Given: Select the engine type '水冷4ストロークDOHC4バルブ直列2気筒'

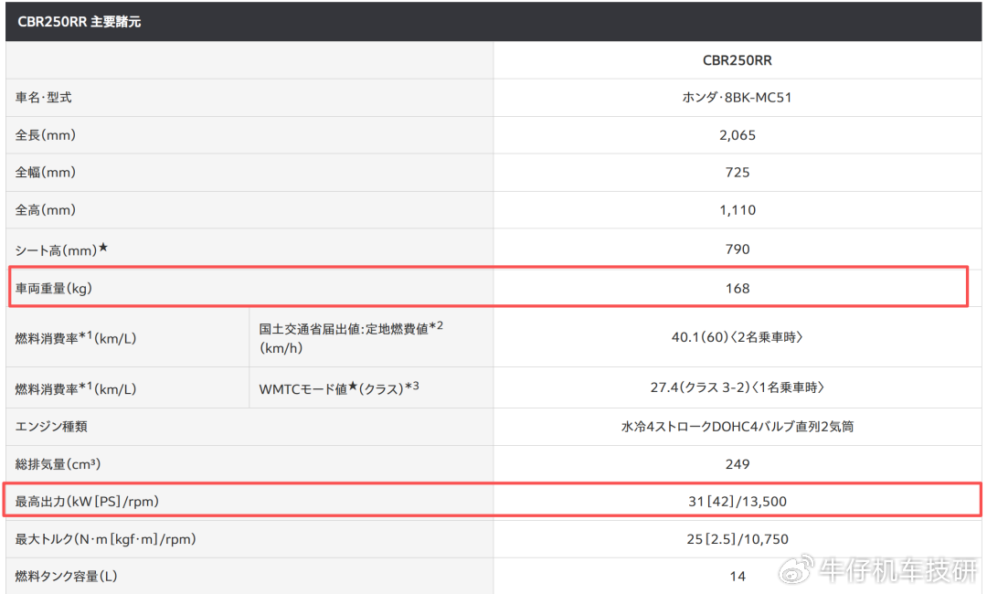Looking at the screenshot, I should tap(738, 427).
